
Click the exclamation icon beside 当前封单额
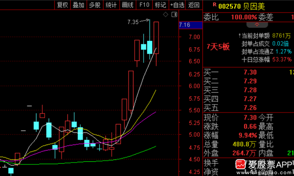tap(239, 36)
